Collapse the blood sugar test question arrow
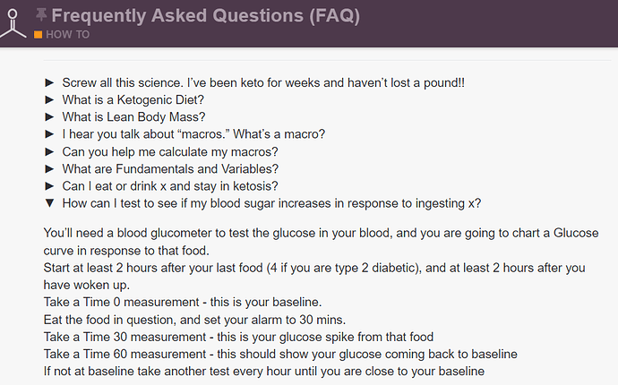The image size is (618, 385). (x=49, y=203)
